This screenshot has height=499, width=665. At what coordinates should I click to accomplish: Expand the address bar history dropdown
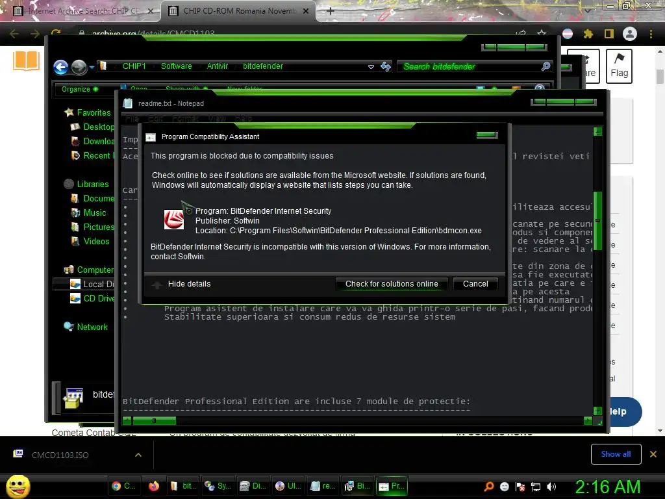pos(371,67)
